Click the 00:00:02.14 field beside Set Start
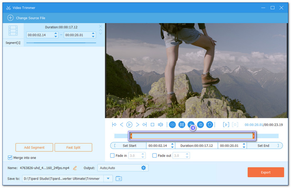Viewport: 291px width, 188px height. pyautogui.click(x=160, y=146)
